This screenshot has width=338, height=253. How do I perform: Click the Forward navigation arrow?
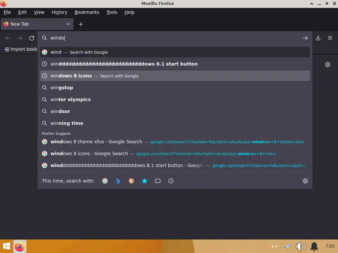tap(20, 38)
